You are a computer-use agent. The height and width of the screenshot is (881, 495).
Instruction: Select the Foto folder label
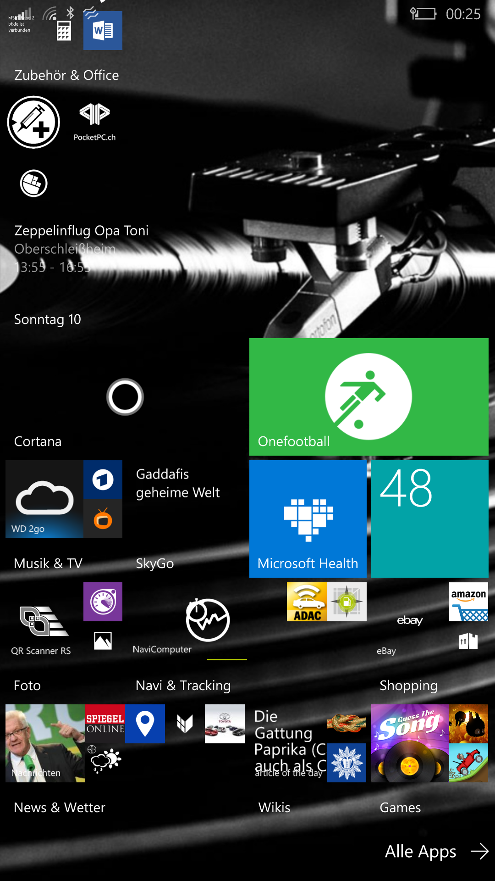(27, 686)
